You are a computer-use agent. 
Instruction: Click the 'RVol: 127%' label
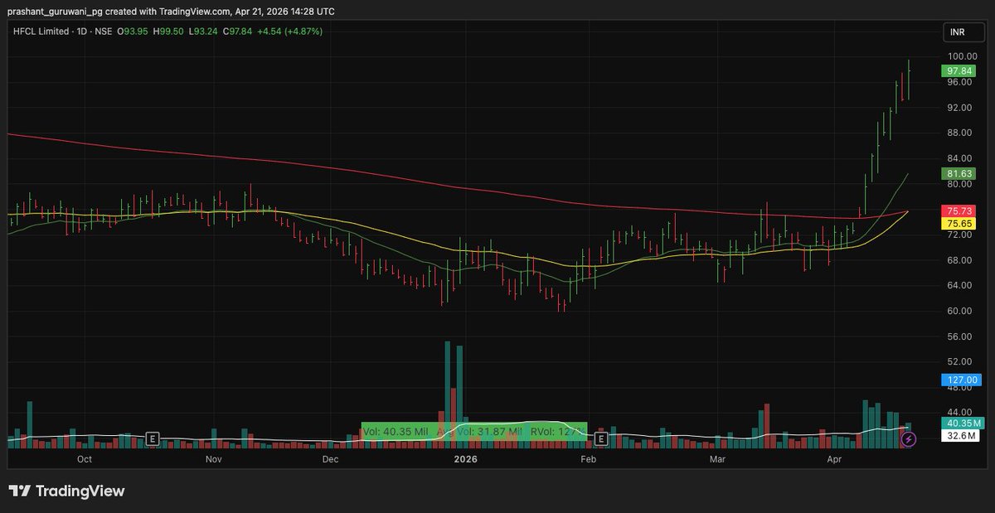click(x=557, y=432)
